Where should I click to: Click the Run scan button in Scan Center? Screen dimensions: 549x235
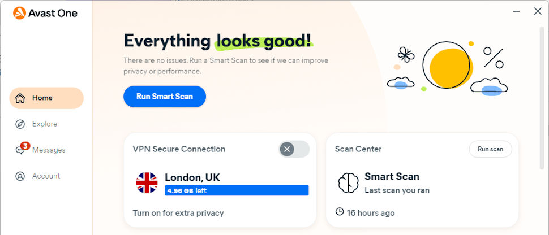pos(490,149)
